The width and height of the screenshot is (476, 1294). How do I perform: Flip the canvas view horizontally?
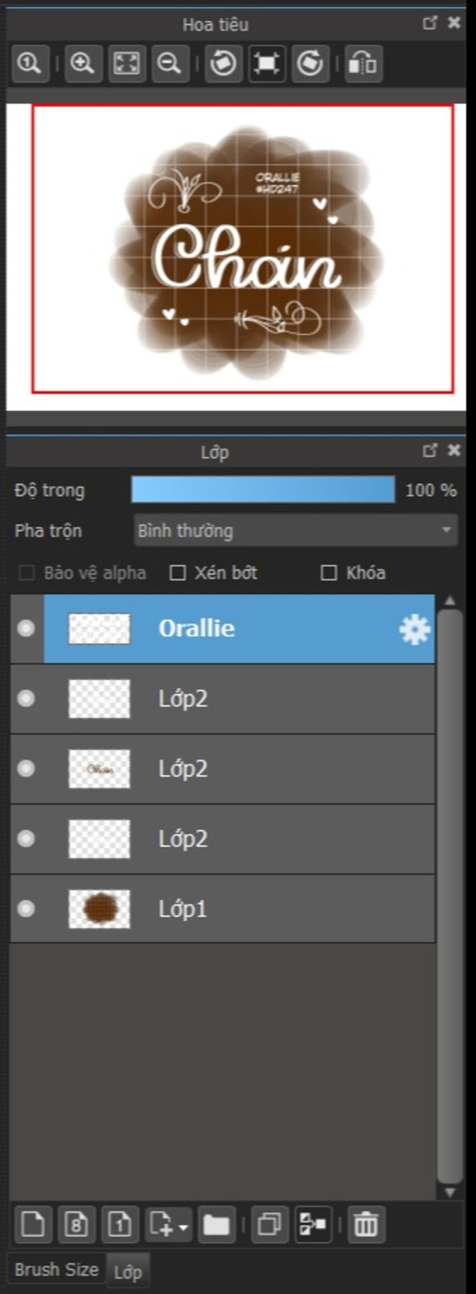tap(364, 64)
